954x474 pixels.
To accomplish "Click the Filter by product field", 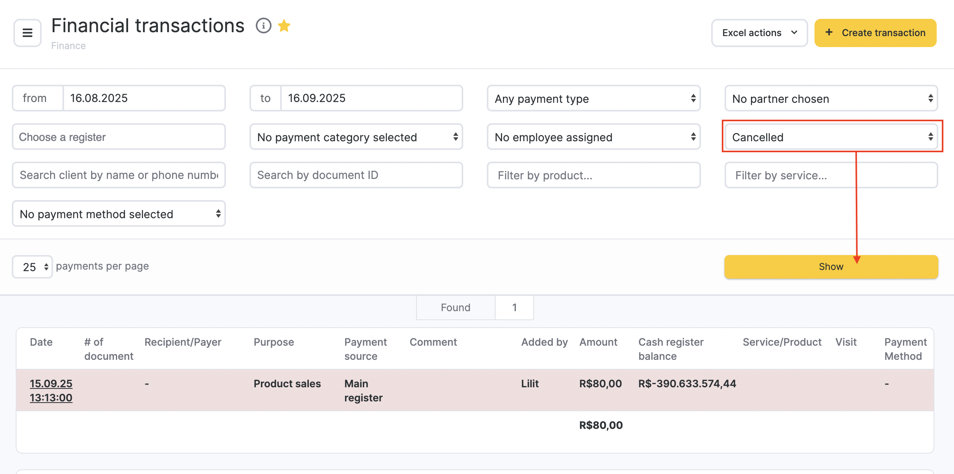I will [x=593, y=175].
